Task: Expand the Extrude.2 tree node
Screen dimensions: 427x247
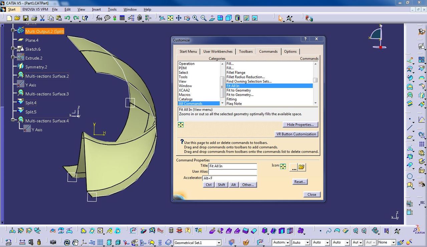Action: 13,57
